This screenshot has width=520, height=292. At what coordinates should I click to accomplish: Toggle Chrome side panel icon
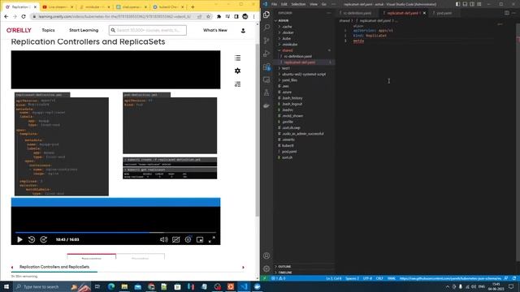click(236, 16)
